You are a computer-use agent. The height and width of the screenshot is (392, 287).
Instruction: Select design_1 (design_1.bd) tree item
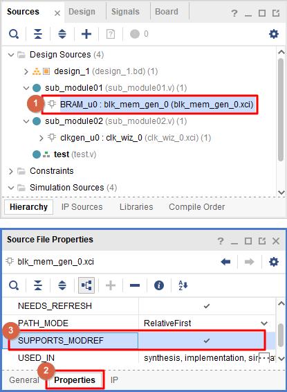[x=106, y=71]
